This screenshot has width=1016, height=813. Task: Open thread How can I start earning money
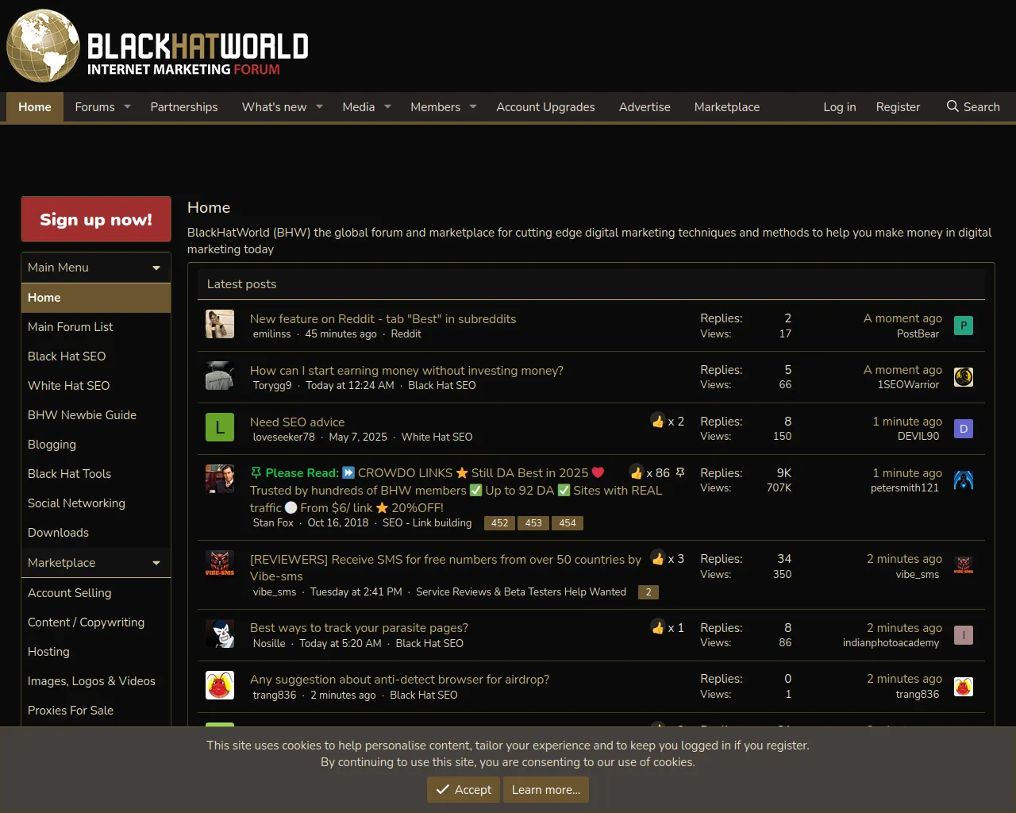coord(406,370)
